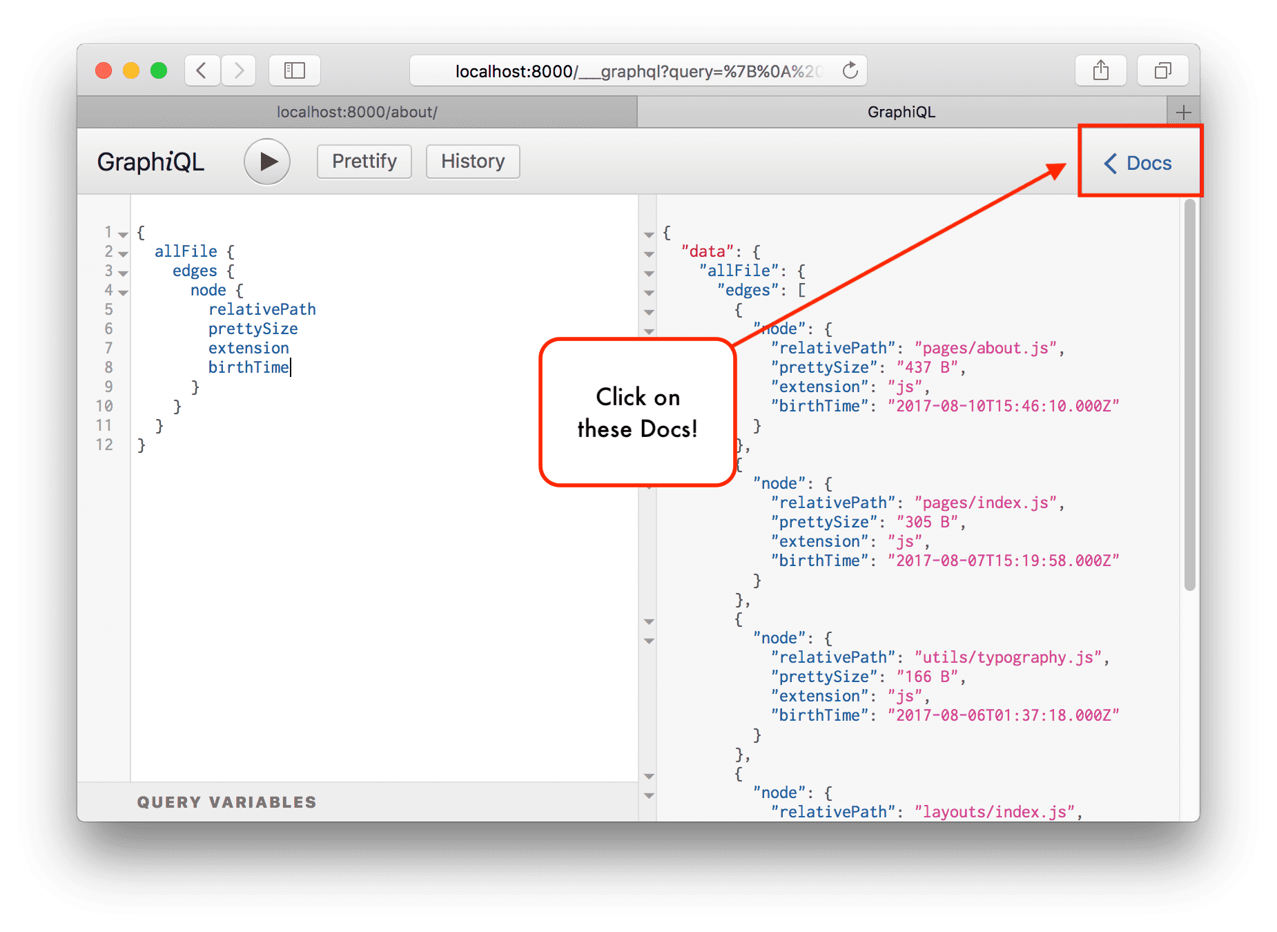Screen dimensions: 1277x932
Task: Collapse query editor line 1 fold arrow
Action: point(123,235)
